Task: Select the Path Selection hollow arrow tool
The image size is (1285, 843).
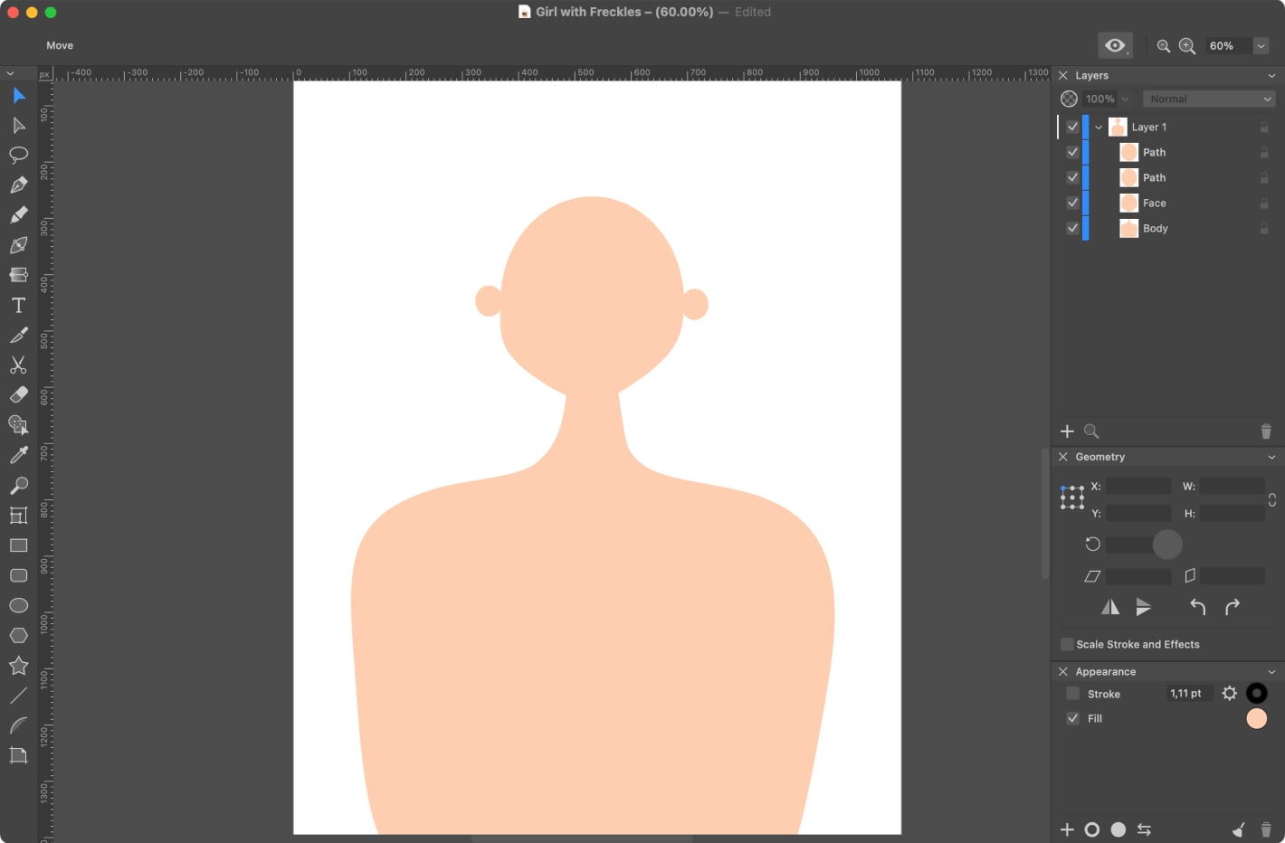Action: click(18, 125)
